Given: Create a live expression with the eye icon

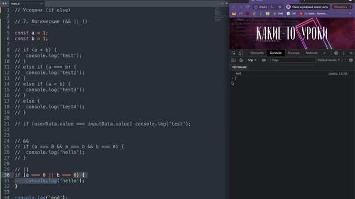Looking at the screenshot, I should pyautogui.click(x=264, y=60).
